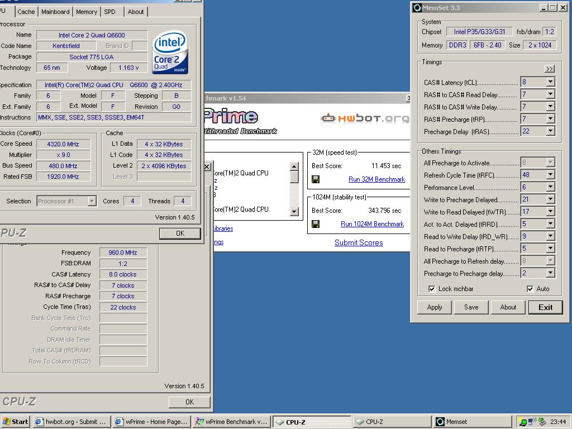Open the Write to Read Delayed (tWTR) dropdown
Image resolution: width=572 pixels, height=429 pixels.
(550, 212)
